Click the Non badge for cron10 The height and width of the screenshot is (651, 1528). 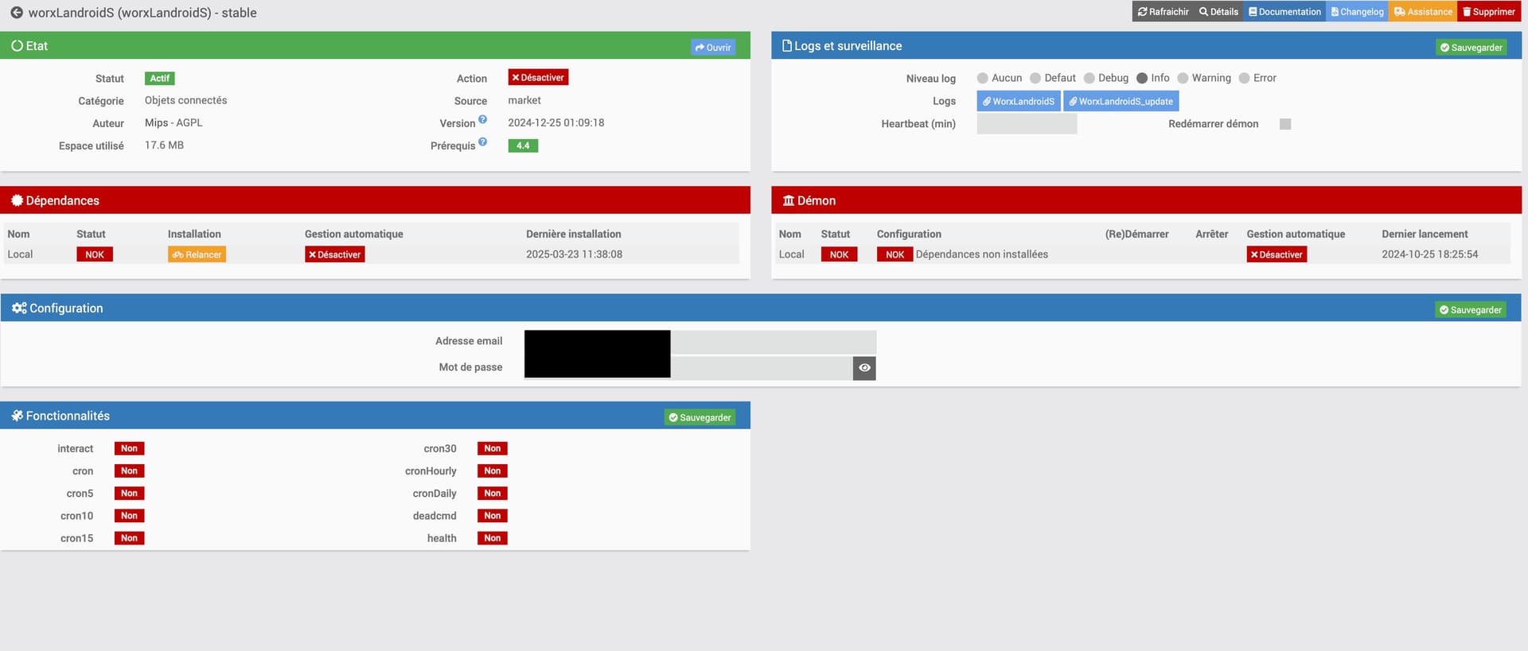(129, 515)
